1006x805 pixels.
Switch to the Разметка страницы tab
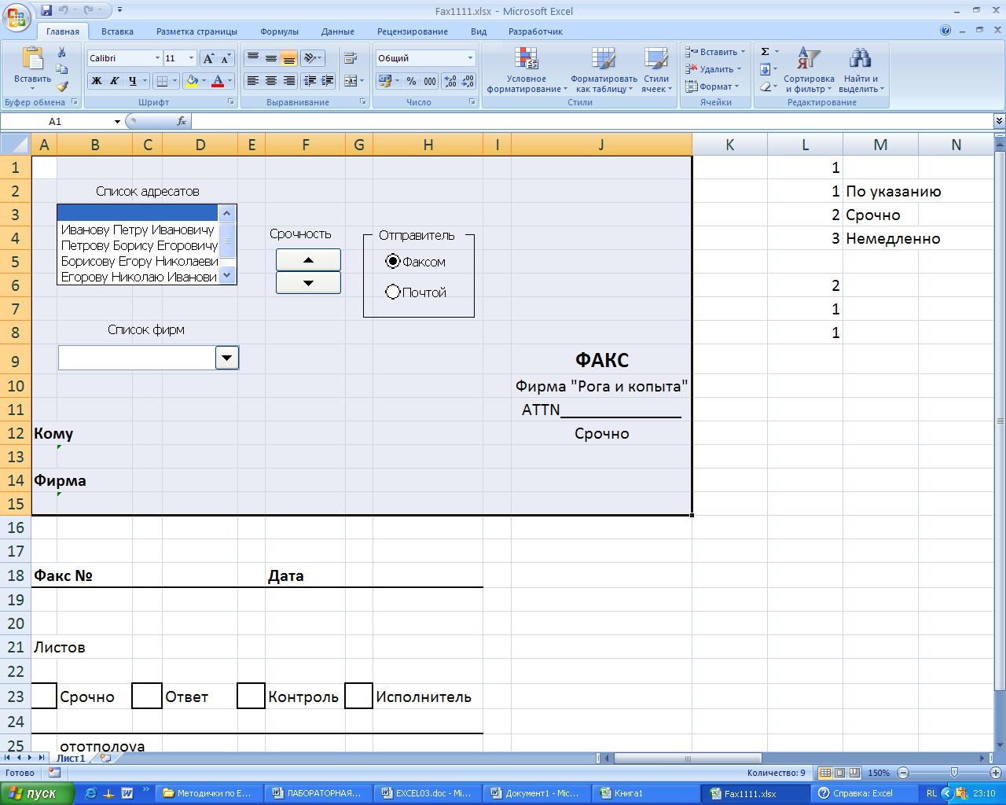196,31
